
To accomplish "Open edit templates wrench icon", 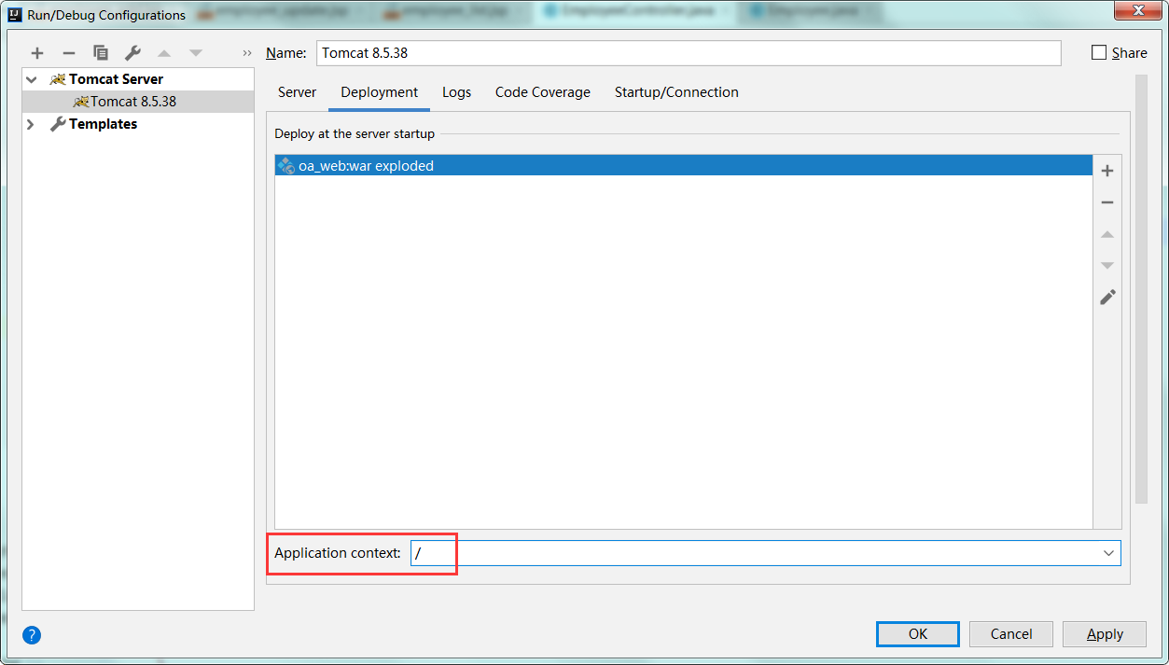I will pos(132,53).
